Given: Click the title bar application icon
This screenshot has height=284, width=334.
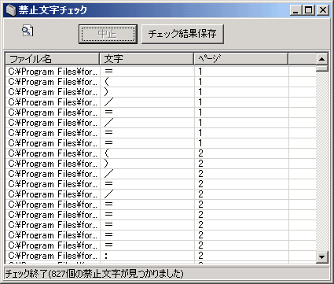Looking at the screenshot, I should click(11, 10).
